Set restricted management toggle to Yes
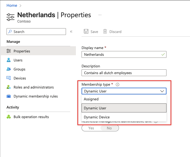 tap(91, 128)
